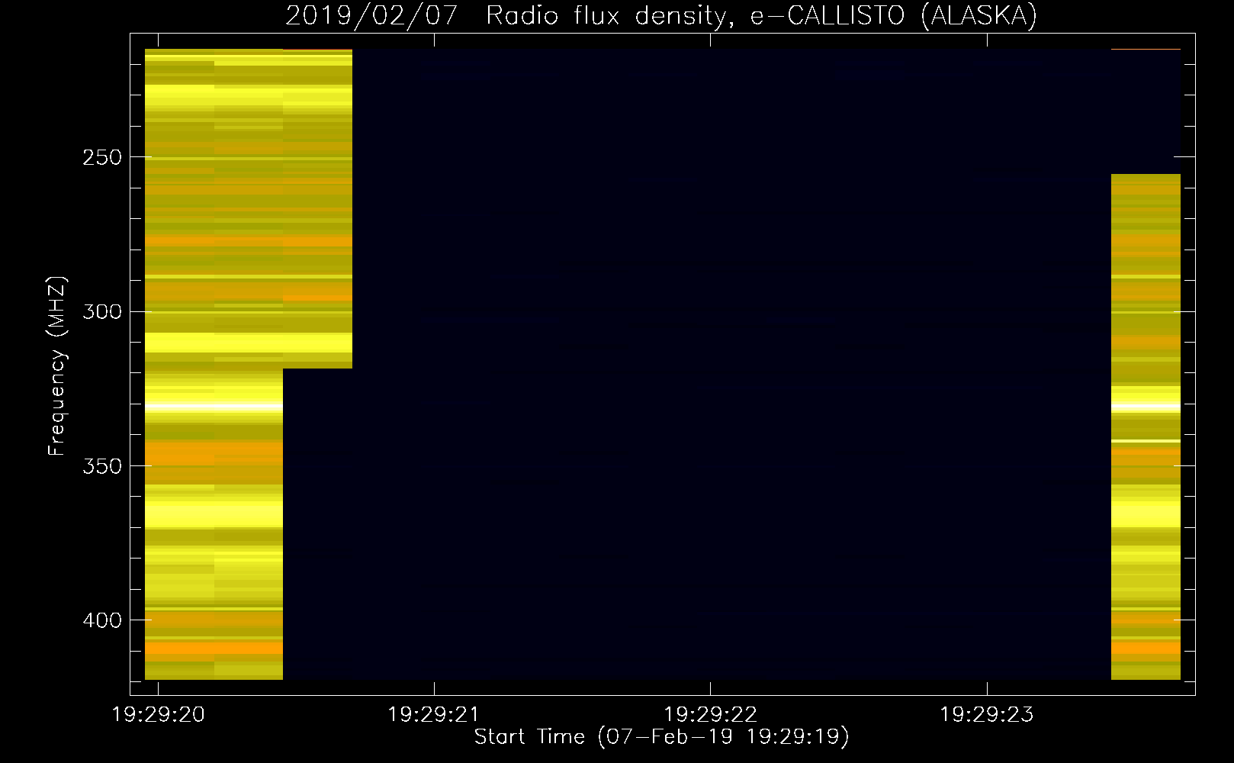This screenshot has height=763, width=1234.
Task: Click the 19:29:20 time tick label
Action: click(159, 715)
